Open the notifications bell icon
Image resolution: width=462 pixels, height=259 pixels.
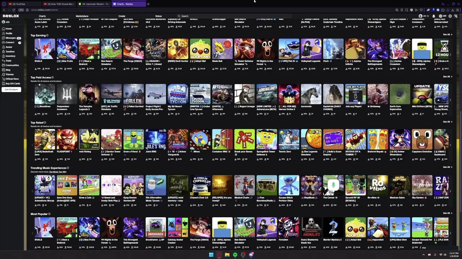coord(433,16)
